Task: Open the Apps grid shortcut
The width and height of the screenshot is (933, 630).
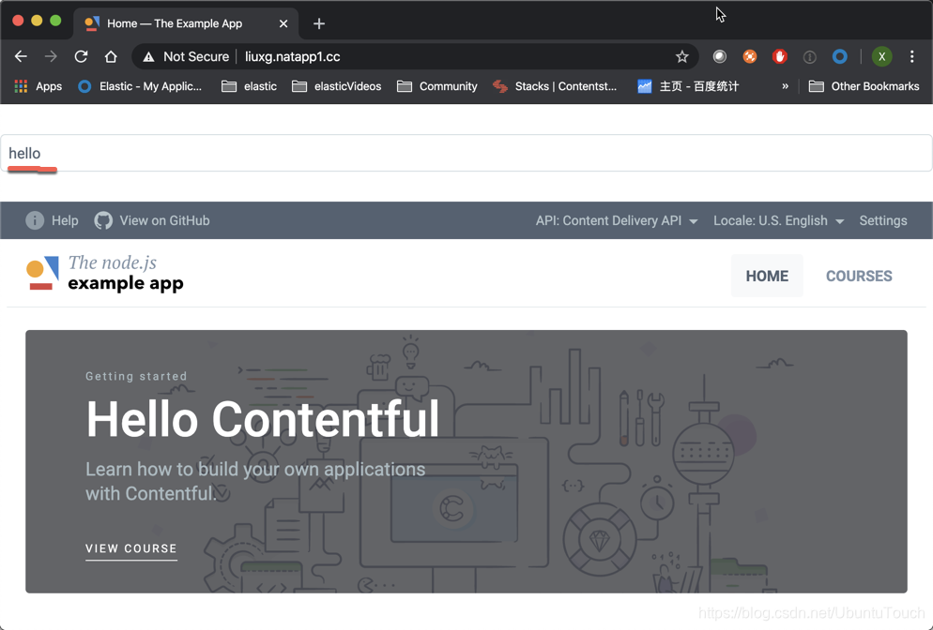Action: point(38,86)
